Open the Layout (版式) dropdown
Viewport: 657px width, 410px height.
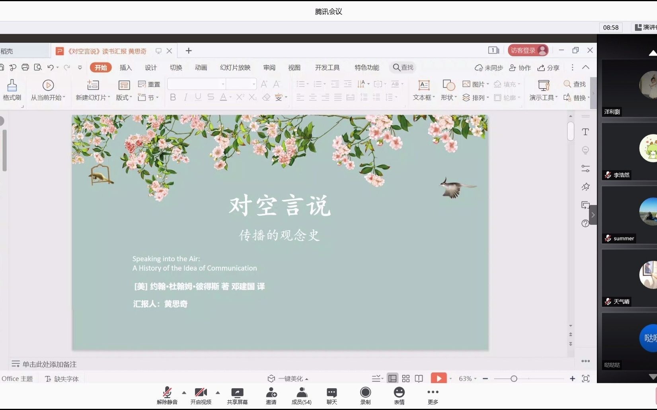124,97
